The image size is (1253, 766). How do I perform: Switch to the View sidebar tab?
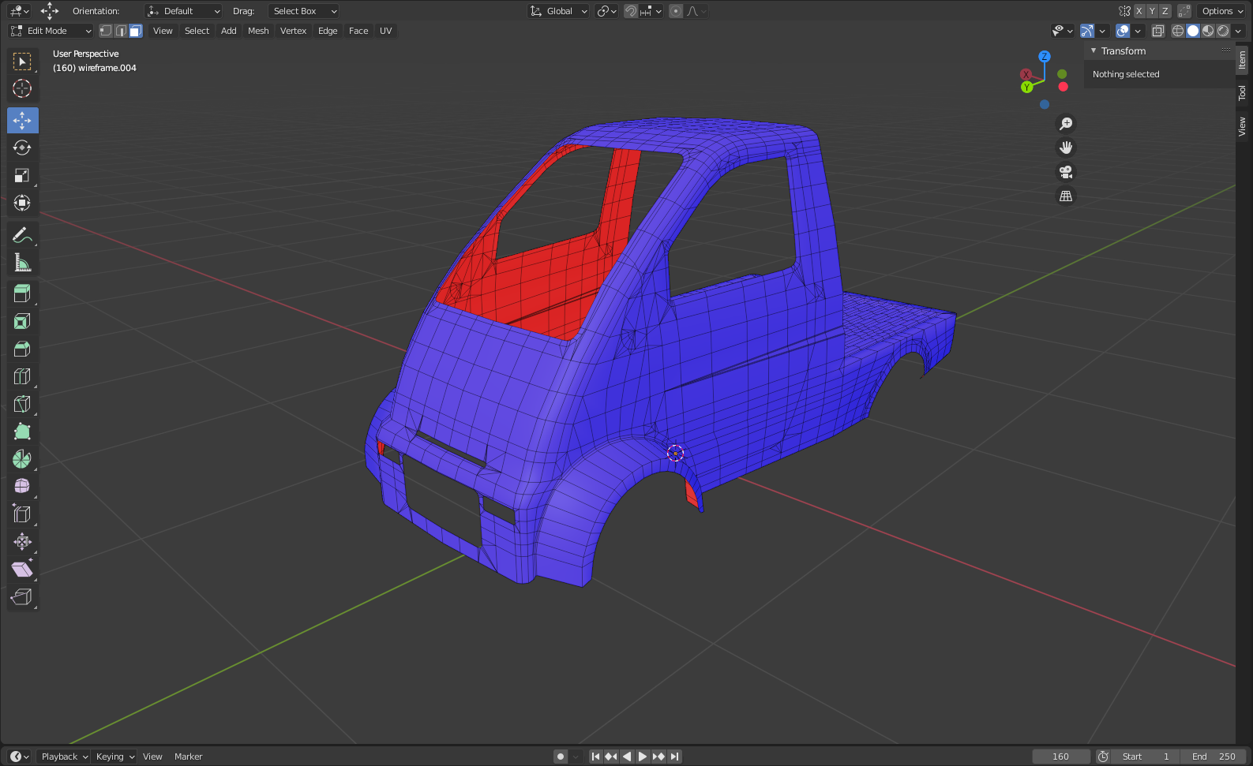point(1243,126)
